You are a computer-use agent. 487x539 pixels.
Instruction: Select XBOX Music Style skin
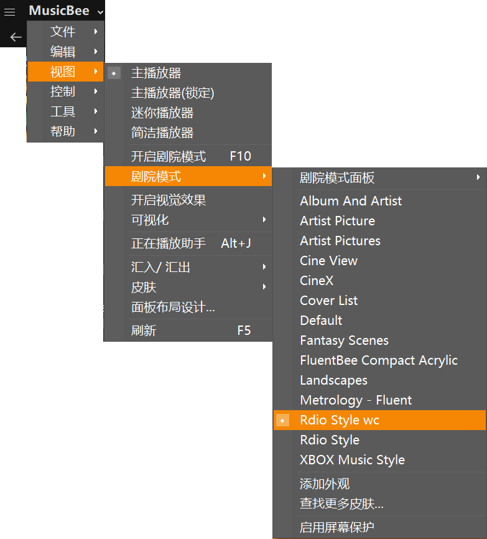click(x=380, y=460)
